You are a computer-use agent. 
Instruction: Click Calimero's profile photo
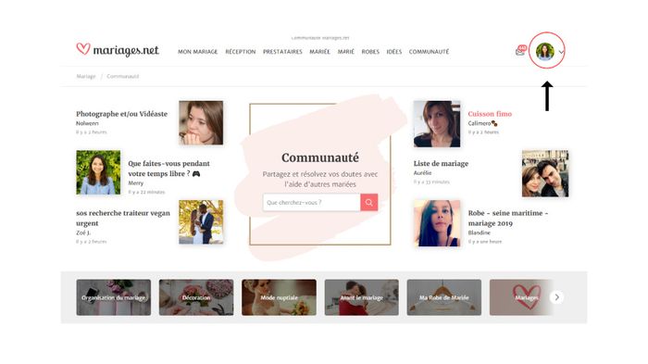437,124
